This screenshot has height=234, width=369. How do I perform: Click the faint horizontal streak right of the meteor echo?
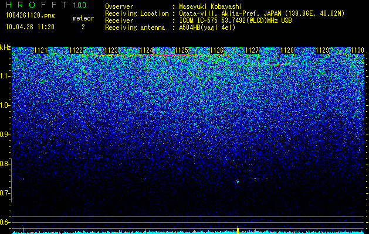259,179
